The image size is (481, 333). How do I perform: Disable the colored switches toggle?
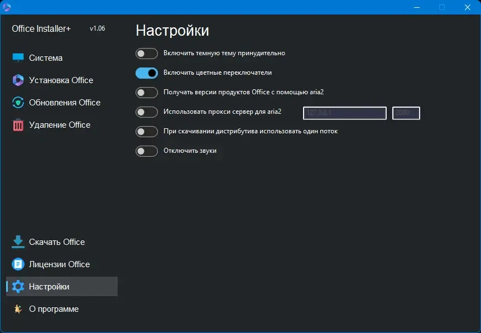pyautogui.click(x=147, y=73)
